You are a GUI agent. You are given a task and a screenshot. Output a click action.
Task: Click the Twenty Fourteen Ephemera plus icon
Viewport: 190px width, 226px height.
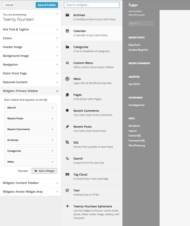pyautogui.click(x=67, y=206)
